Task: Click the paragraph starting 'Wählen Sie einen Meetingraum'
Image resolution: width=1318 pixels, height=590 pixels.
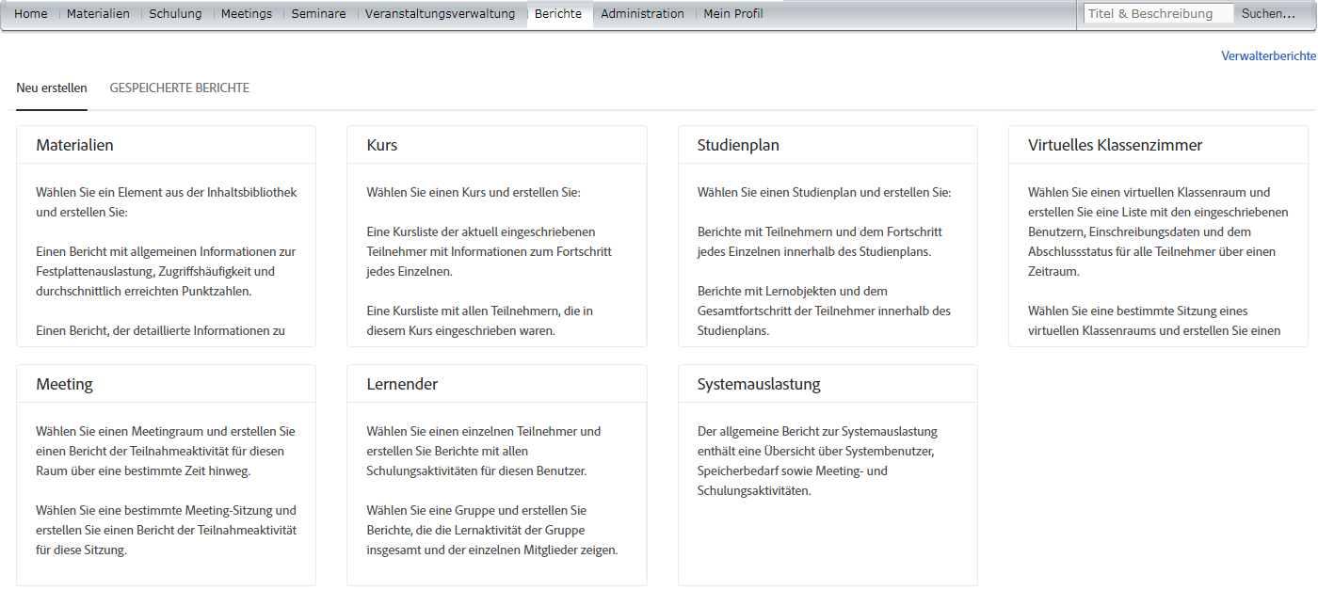Action: point(166,451)
